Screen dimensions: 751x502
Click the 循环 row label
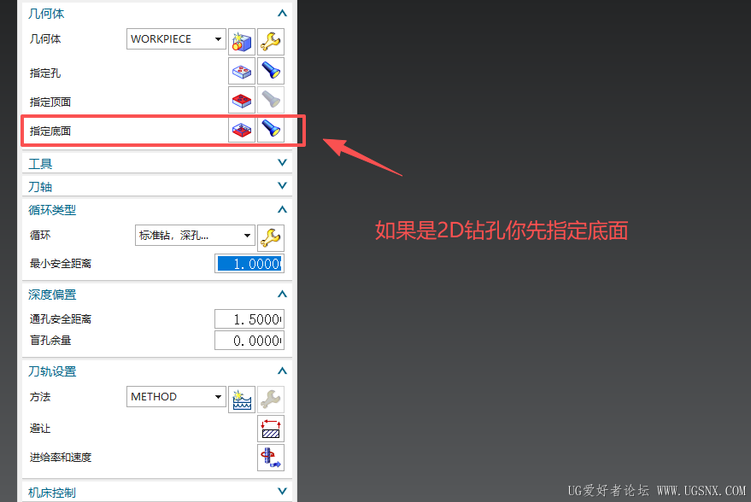coord(40,235)
